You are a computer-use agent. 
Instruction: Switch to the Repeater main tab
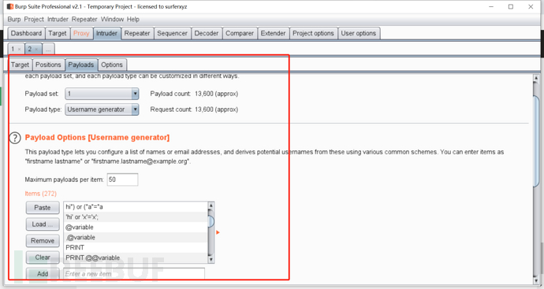coord(137,33)
